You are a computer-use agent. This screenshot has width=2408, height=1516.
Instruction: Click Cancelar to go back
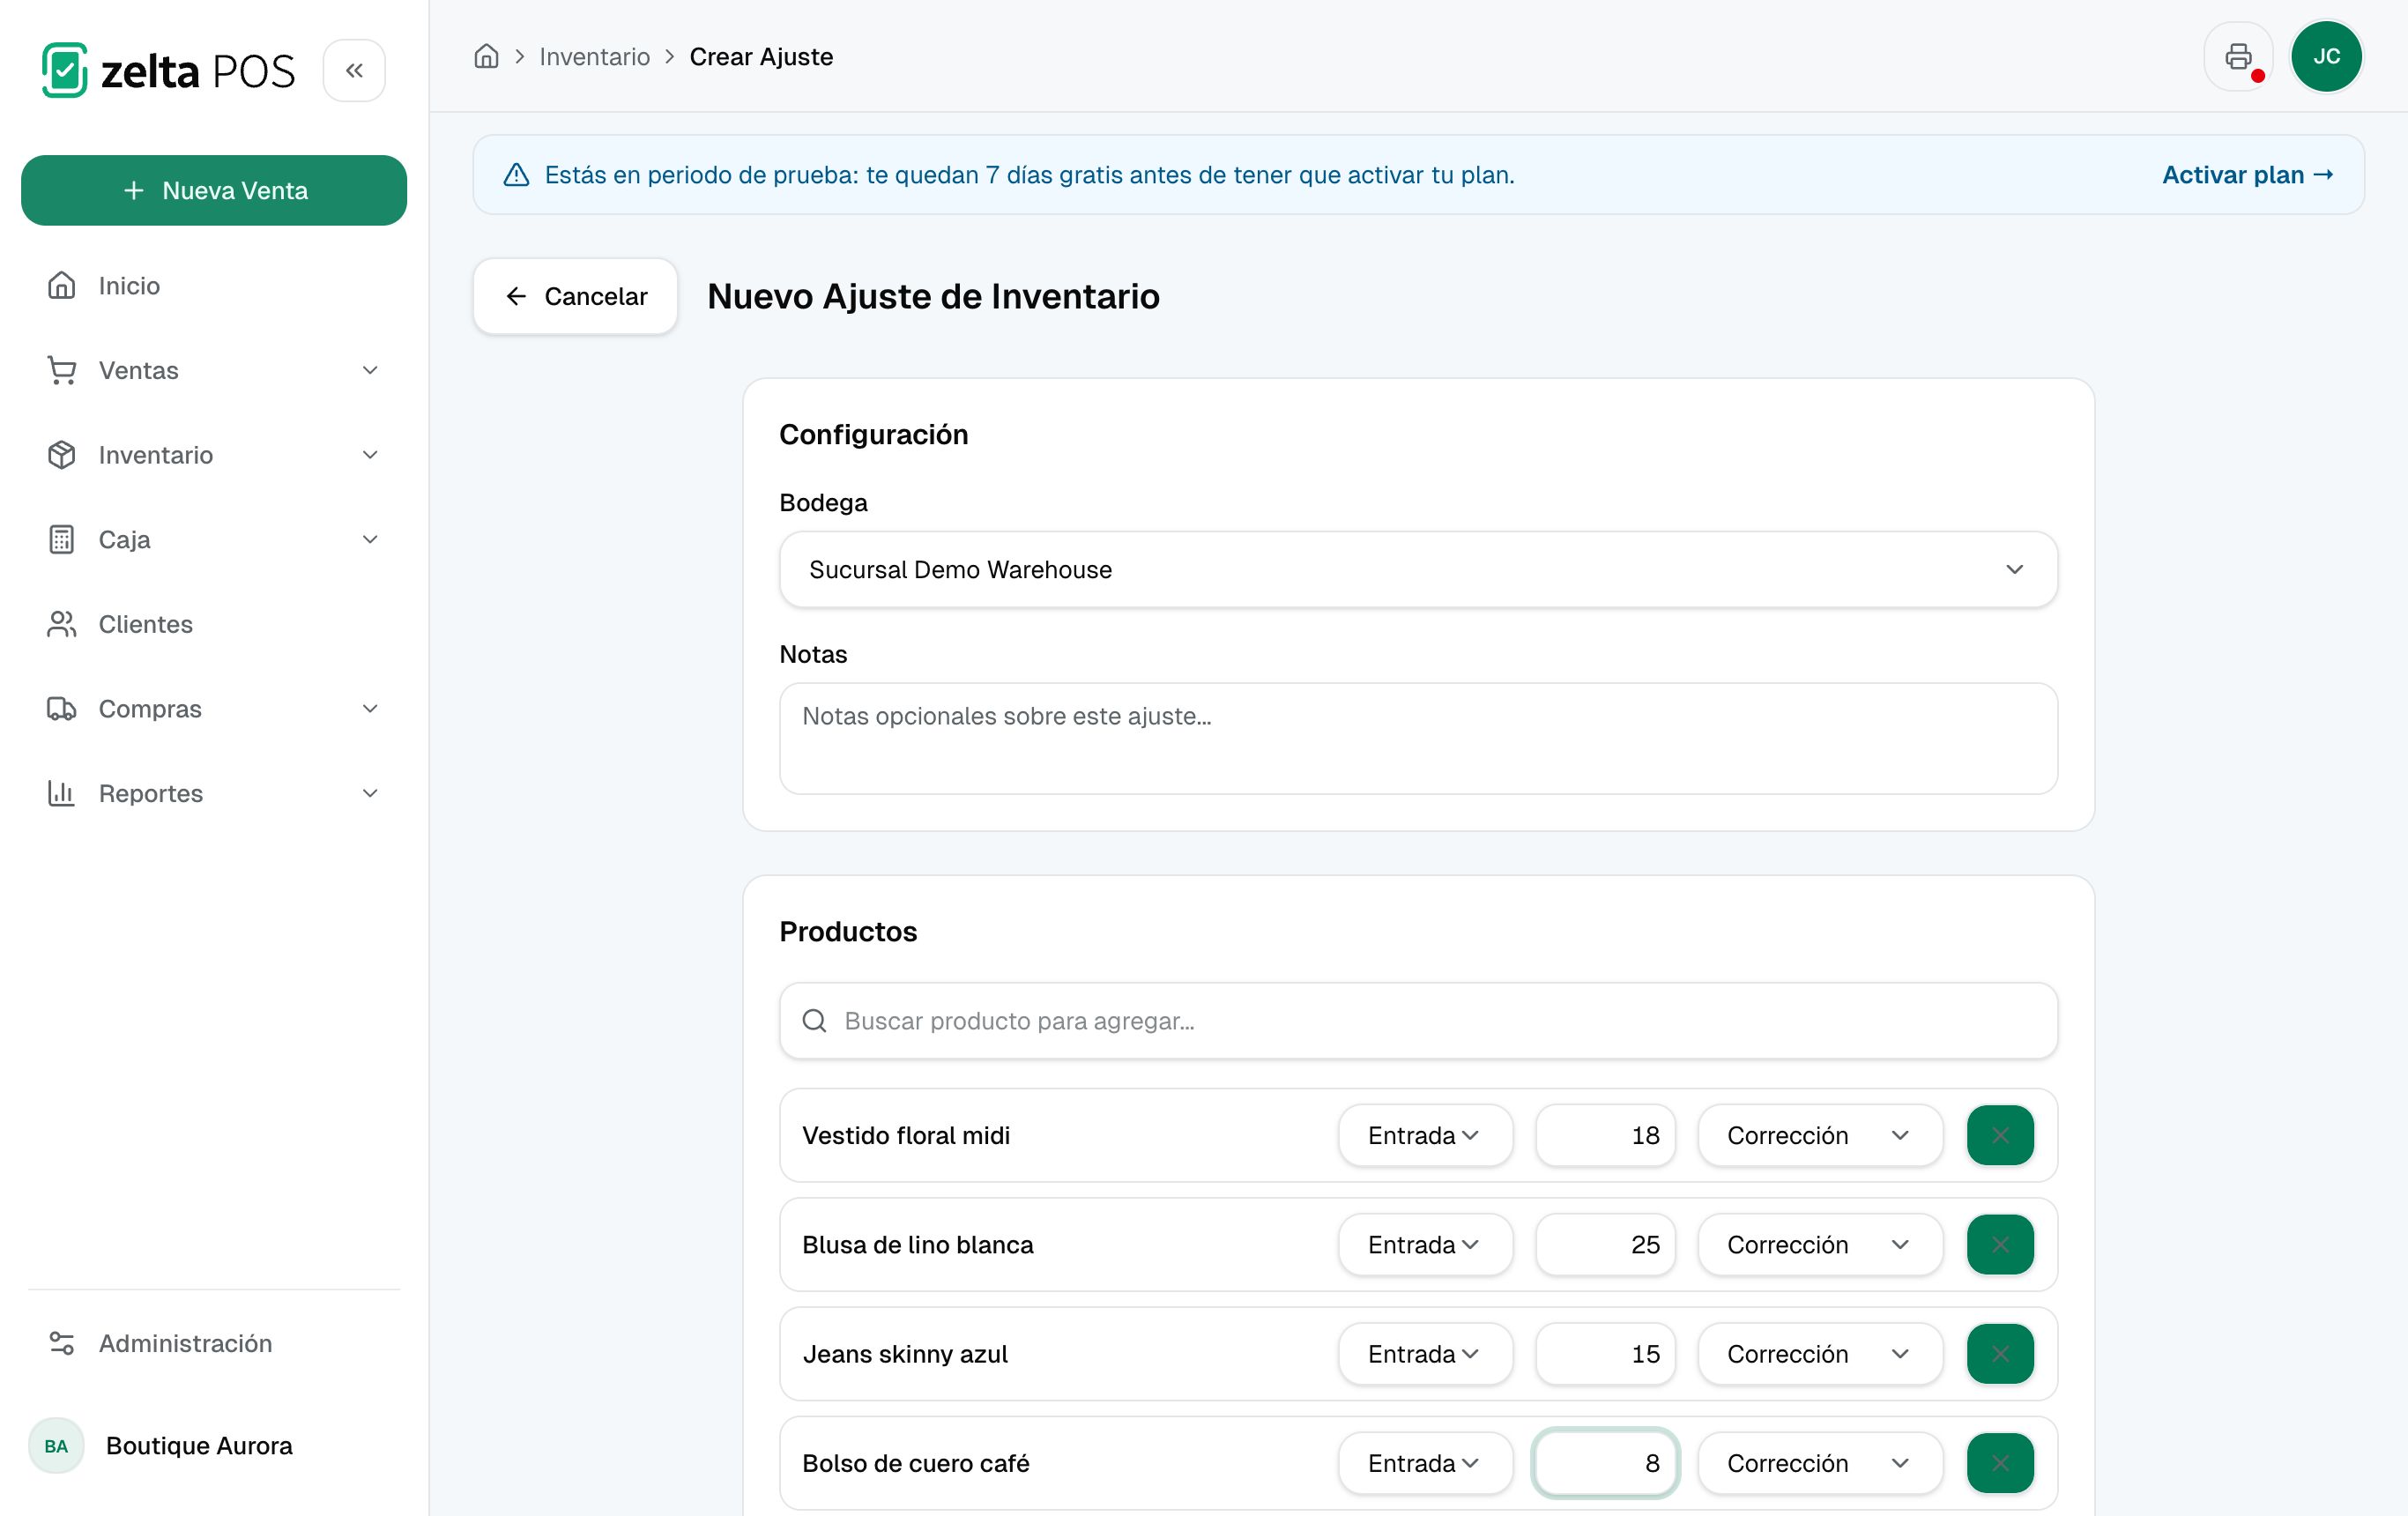click(x=575, y=296)
